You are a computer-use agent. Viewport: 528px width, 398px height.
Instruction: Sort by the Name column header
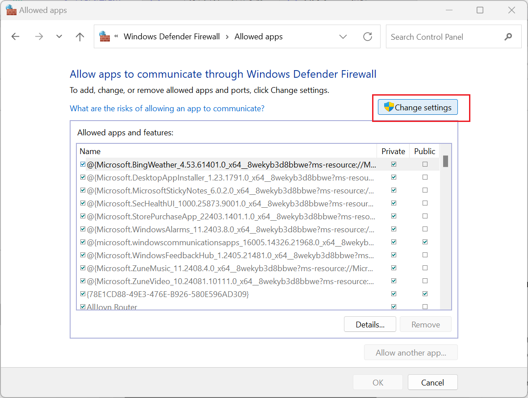pyautogui.click(x=226, y=151)
